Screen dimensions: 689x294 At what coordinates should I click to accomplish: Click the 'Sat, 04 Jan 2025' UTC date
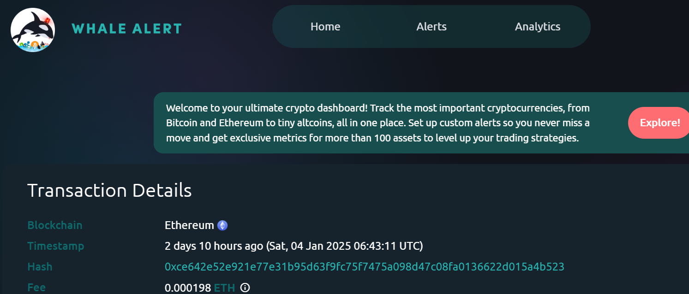[x=310, y=246]
